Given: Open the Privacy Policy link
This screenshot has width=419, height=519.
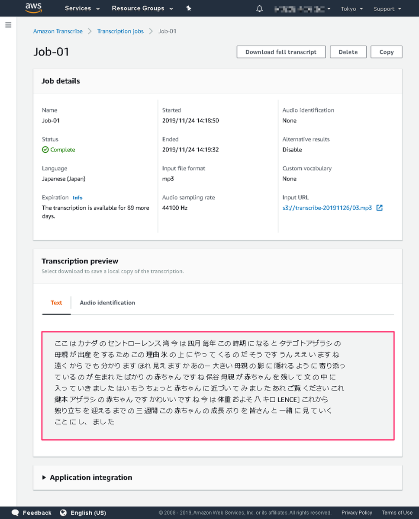Looking at the screenshot, I should click(x=357, y=513).
